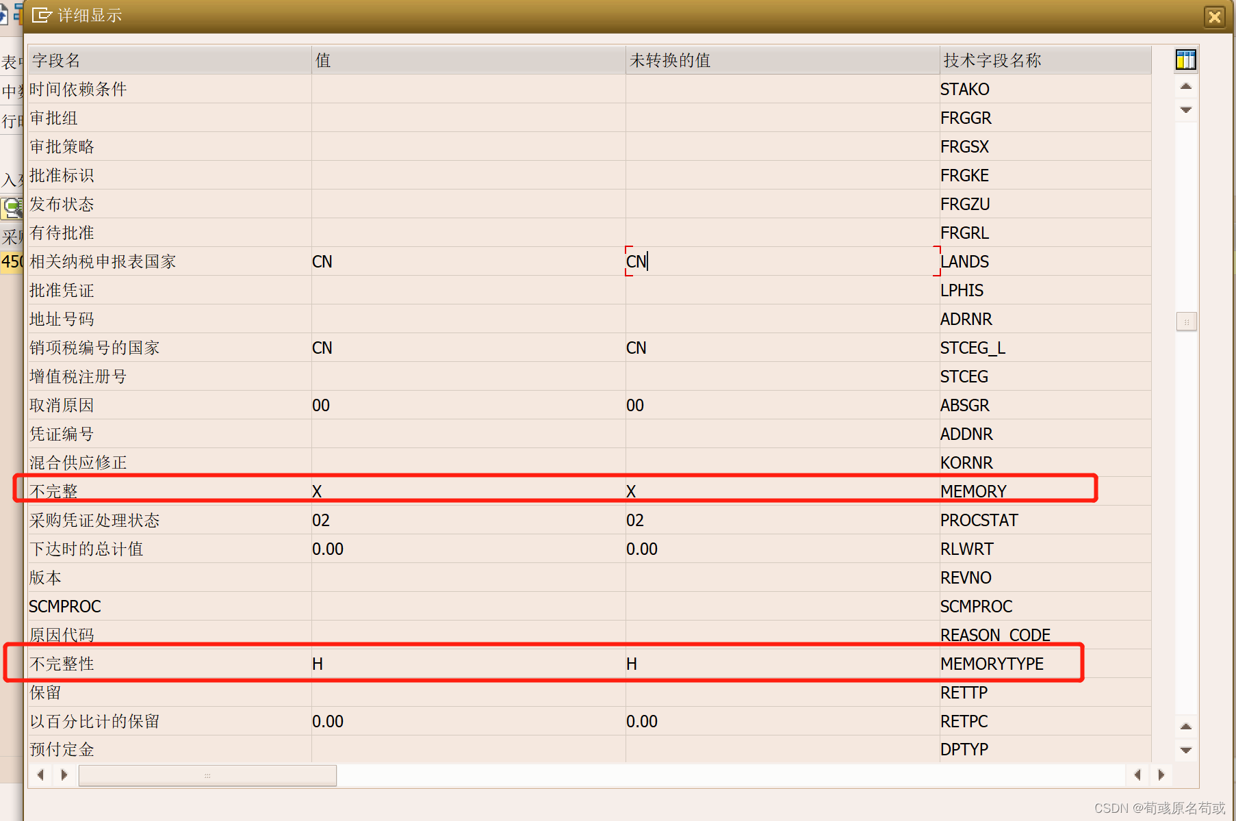This screenshot has width=1236, height=821.
Task: Click the left horizontal scroll-right arrow
Action: point(64,774)
